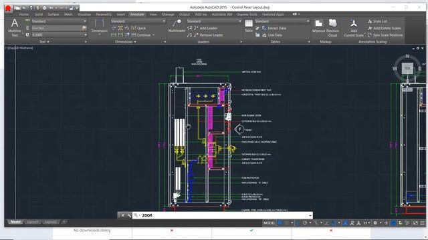Click the Quick dimension tool
This screenshot has width=428, height=240.
coord(138,28)
